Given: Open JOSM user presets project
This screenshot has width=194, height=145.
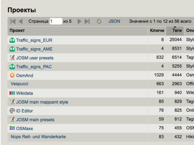Looking at the screenshot, I should coord(35,58).
